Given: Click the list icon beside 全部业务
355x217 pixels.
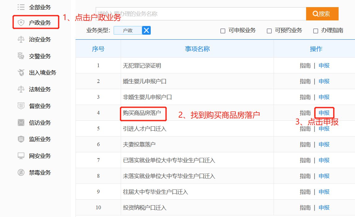Looking at the screenshot, I should (21, 7).
